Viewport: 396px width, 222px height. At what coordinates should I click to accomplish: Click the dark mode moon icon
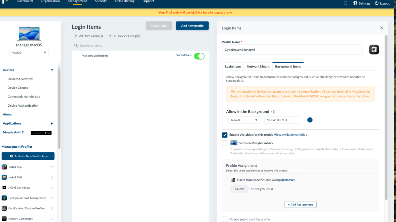[x=346, y=3]
